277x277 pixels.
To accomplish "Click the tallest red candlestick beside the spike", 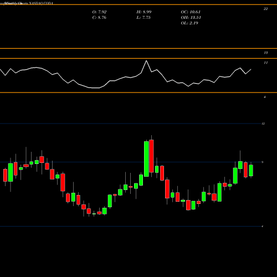I will coord(151,156).
